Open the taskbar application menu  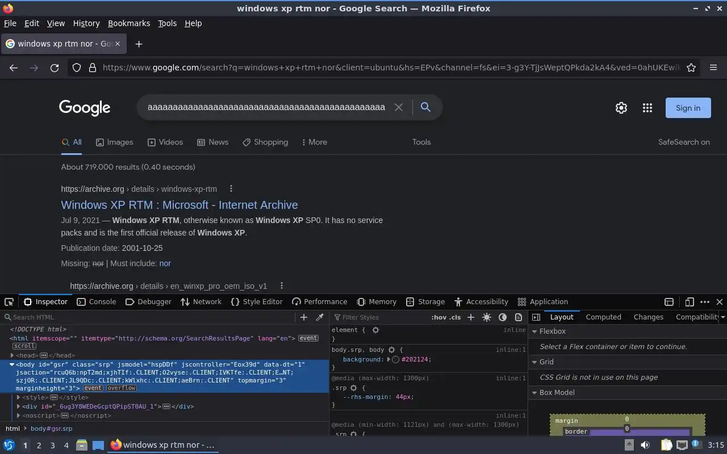(9, 445)
